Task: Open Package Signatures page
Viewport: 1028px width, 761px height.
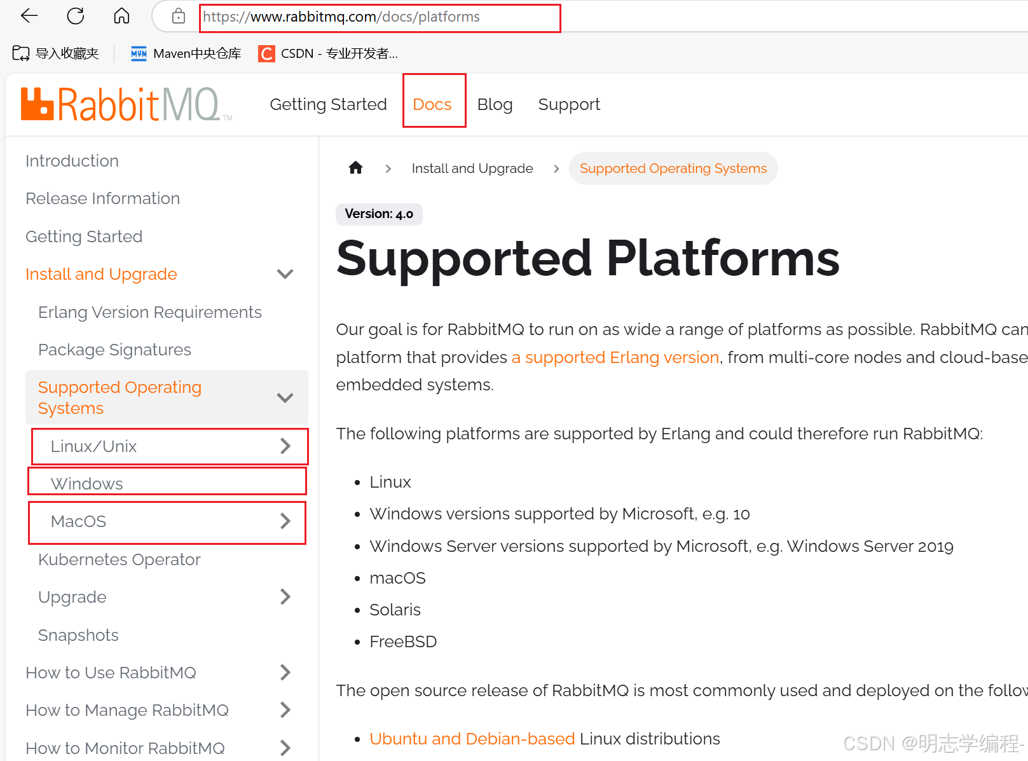Action: click(114, 350)
